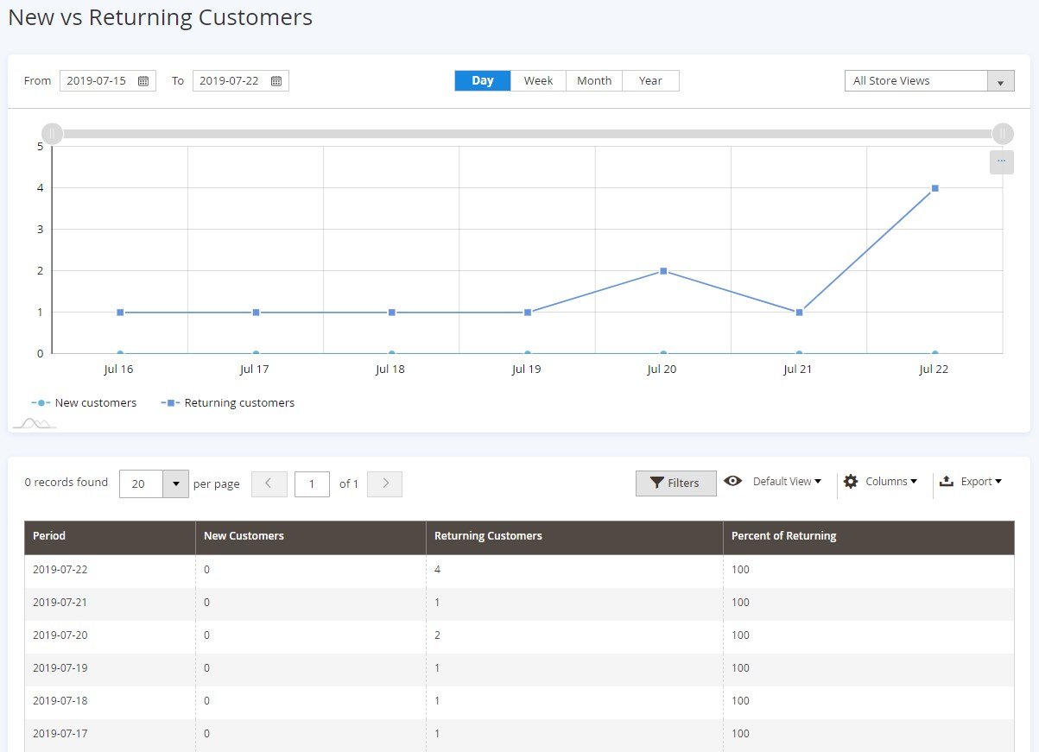The height and width of the screenshot is (752, 1039).
Task: Sort by Percent of Returning column header
Action: [869, 536]
